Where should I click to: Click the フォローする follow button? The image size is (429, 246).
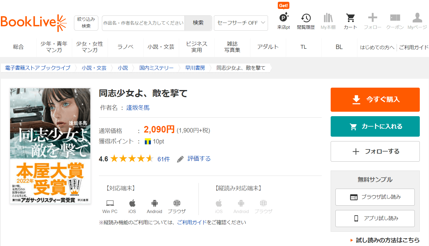[x=375, y=152]
